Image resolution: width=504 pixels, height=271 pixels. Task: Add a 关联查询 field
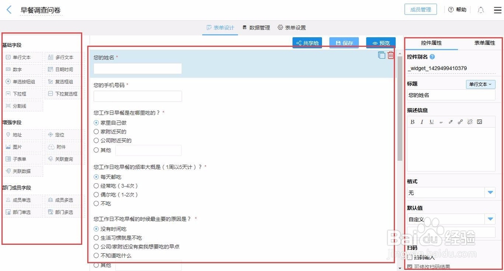tap(64, 159)
